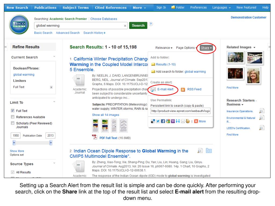Click the Results (1-10) folder icon

pos(153,64)
